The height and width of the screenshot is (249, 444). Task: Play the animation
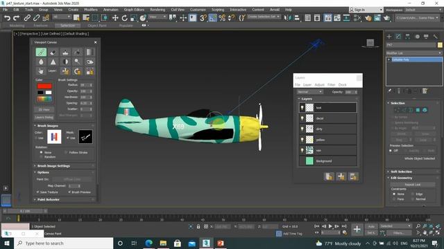click(x=330, y=226)
